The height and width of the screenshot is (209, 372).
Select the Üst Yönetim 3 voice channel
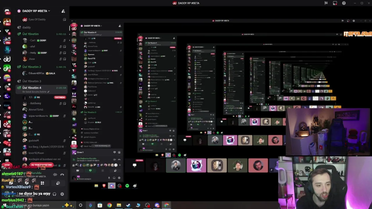tap(32, 81)
